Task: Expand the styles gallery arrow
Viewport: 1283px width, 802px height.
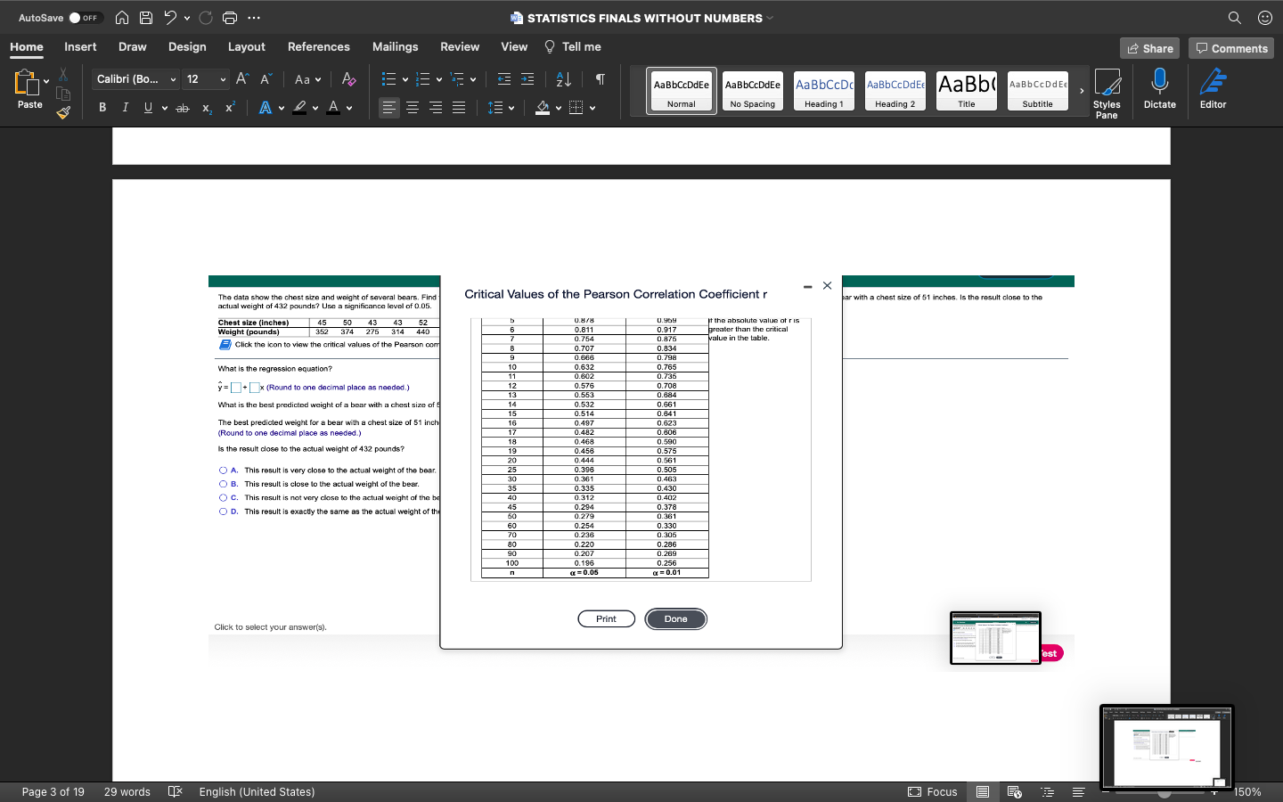Action: pyautogui.click(x=1082, y=91)
